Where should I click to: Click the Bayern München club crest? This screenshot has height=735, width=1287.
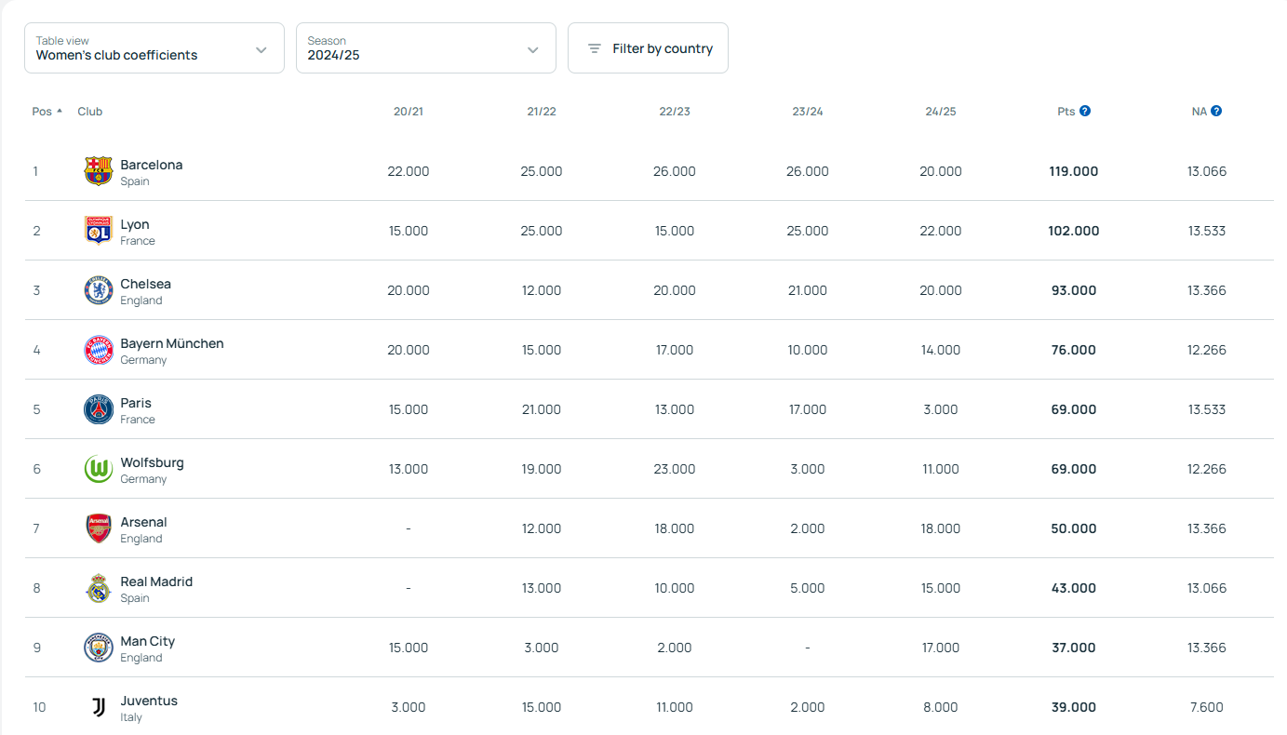(99, 350)
